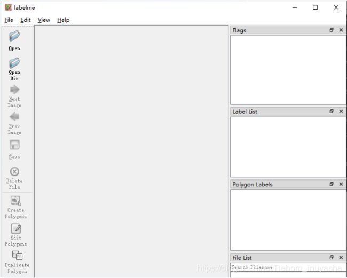
Task: Close the File List panel
Action: (x=341, y=258)
